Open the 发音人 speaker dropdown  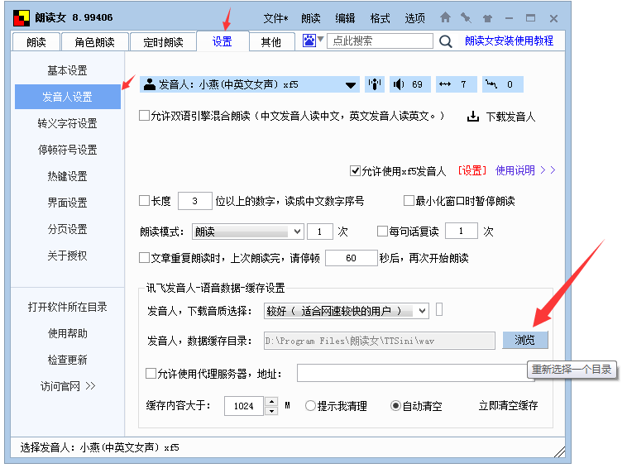coord(351,84)
